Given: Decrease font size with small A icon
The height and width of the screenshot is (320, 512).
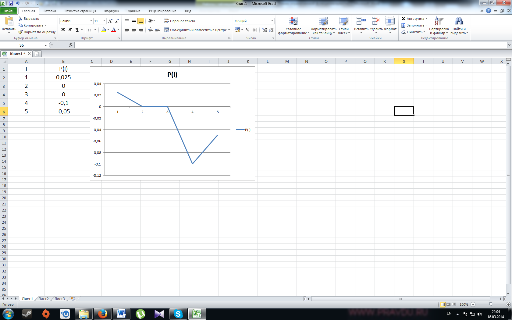Looking at the screenshot, I should (x=117, y=21).
